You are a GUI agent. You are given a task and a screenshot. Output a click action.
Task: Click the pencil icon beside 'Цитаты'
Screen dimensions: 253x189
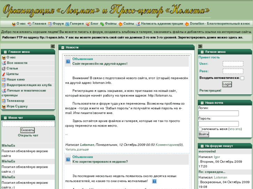coord(4,74)
